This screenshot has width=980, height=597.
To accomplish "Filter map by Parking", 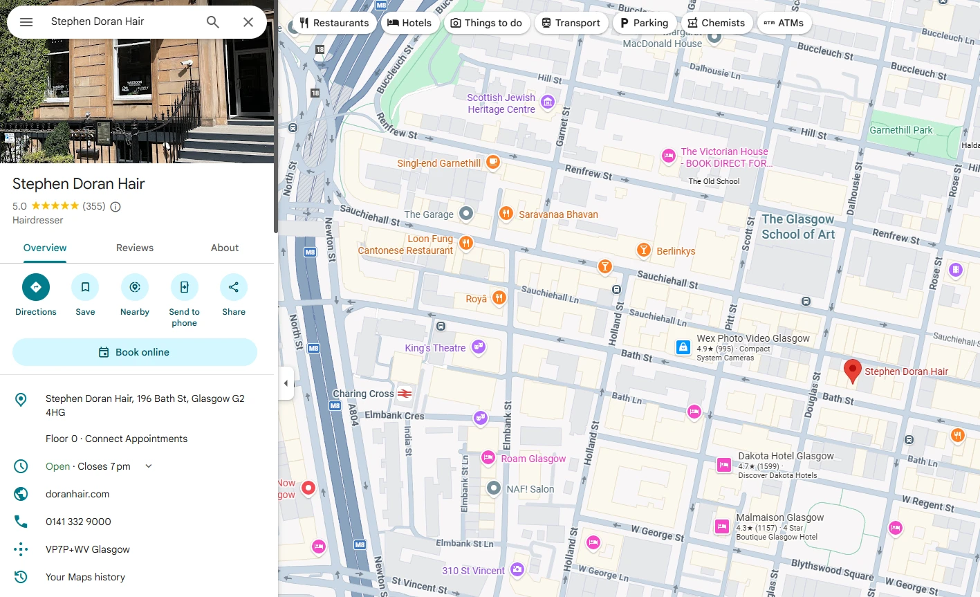I will [644, 23].
